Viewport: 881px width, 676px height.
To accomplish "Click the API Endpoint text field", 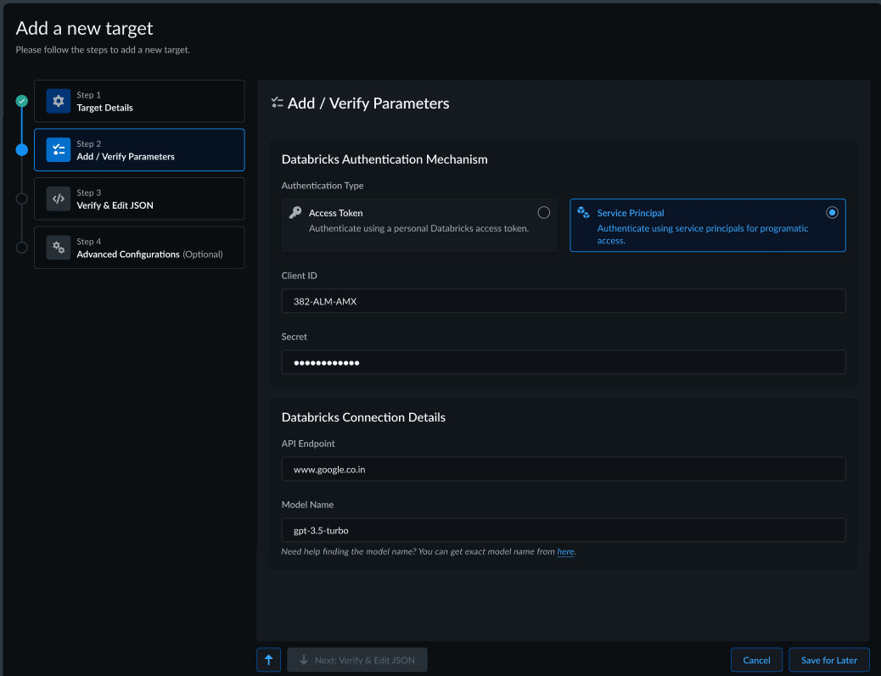I will (564, 469).
